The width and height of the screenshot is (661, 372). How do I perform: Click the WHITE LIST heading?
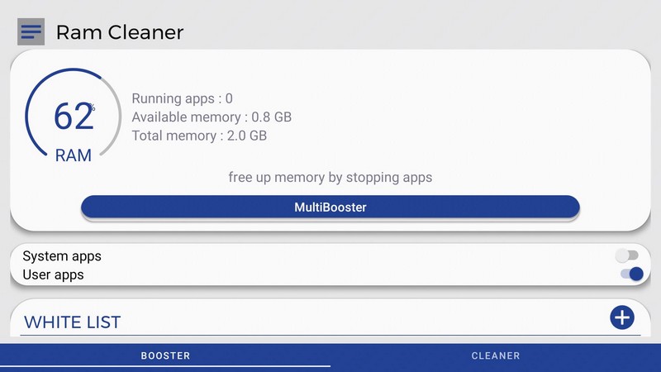(73, 322)
